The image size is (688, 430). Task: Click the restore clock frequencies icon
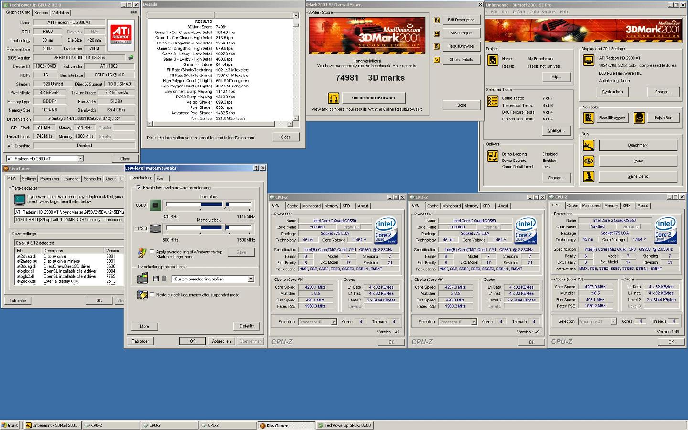coord(142,295)
